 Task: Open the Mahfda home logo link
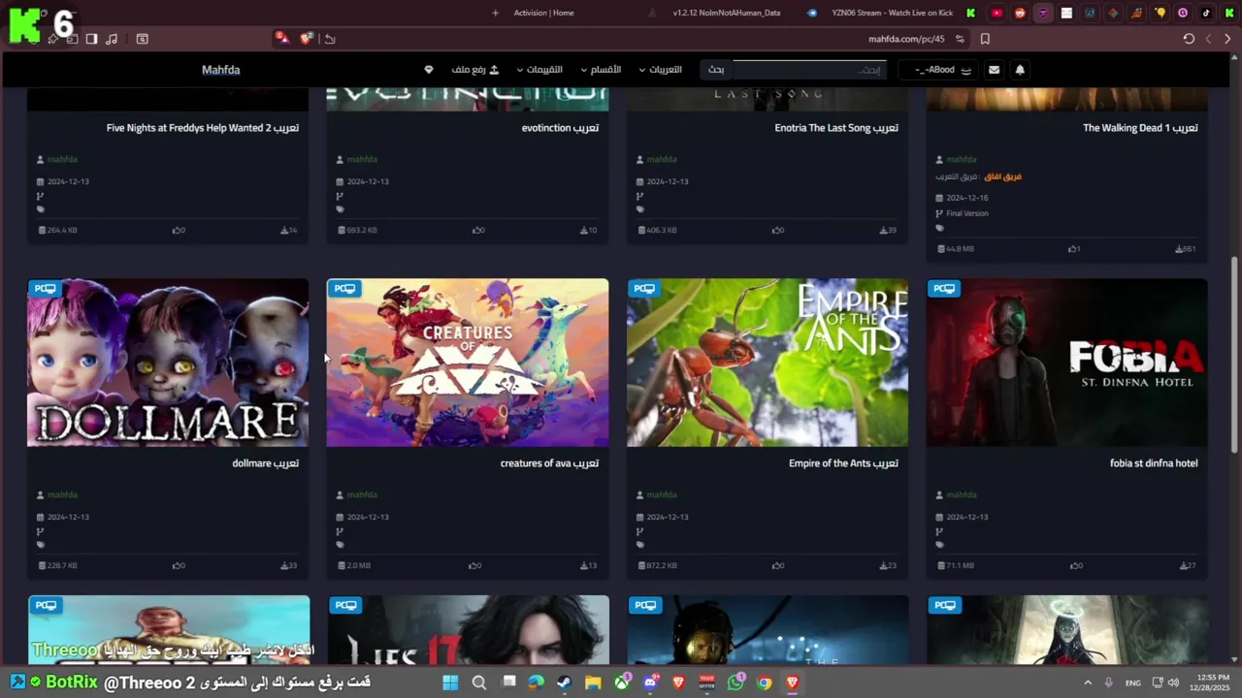(x=221, y=70)
